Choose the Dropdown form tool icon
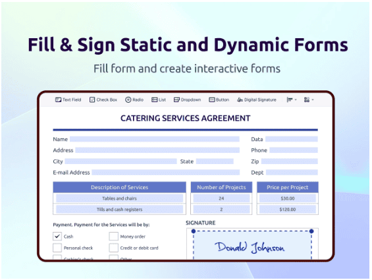Image resolution: width=372 pixels, height=280 pixels. click(176, 99)
